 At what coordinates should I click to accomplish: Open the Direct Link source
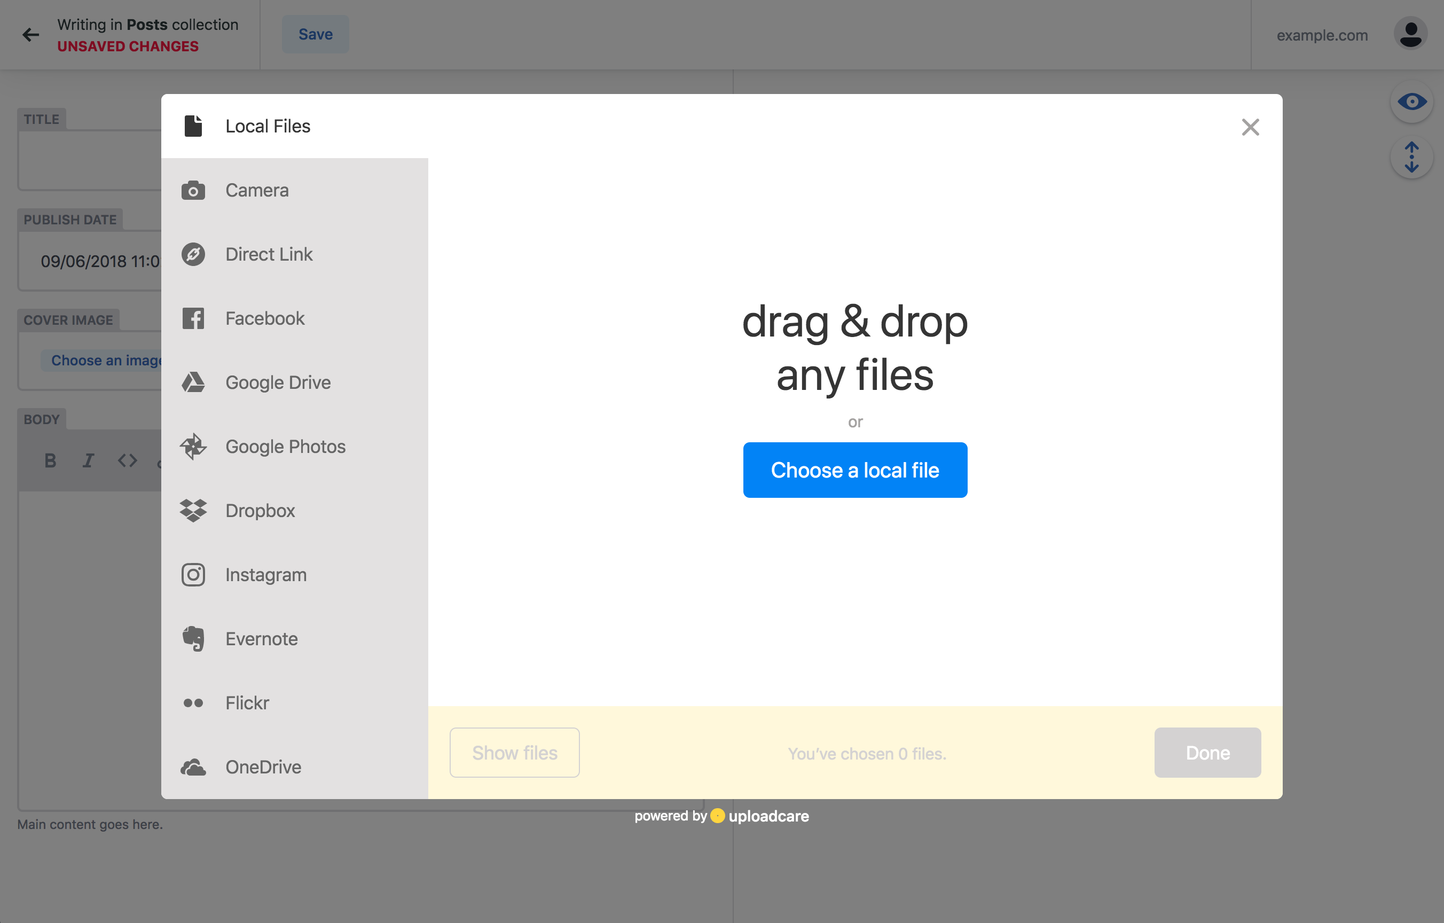[x=269, y=254]
